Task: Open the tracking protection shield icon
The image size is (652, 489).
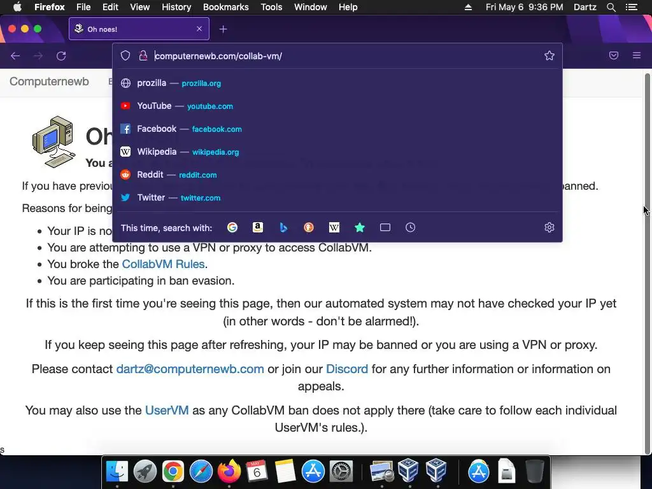Action: tap(125, 56)
